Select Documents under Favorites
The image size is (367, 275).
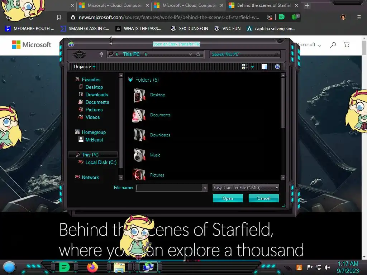point(97,102)
